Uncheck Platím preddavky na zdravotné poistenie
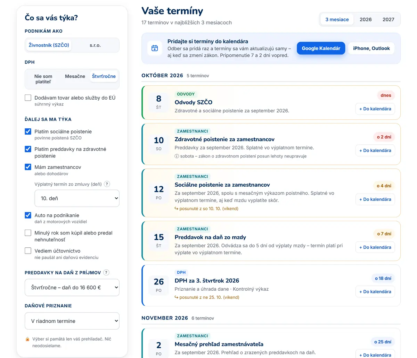 tap(28, 149)
